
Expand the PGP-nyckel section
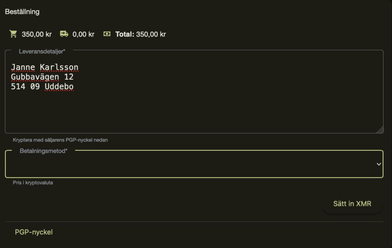[x=34, y=232]
